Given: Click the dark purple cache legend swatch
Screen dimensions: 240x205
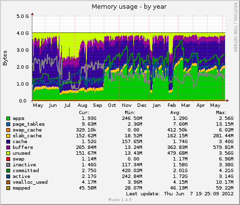Looking at the screenshot, I should (8, 142).
